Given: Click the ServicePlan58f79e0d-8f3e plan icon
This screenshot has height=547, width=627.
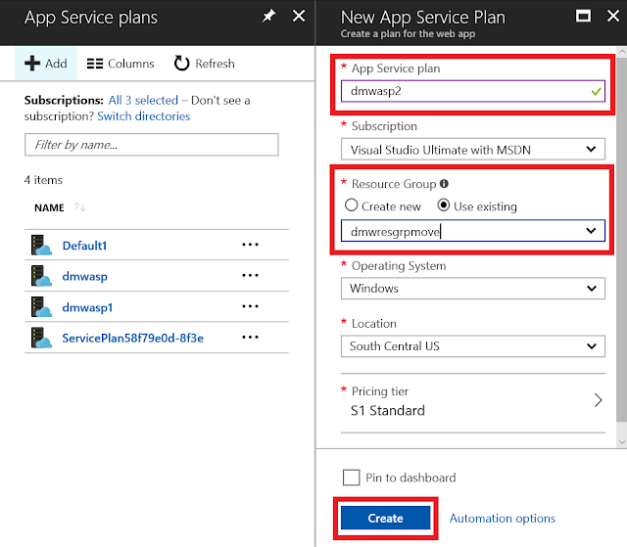Looking at the screenshot, I should pos(40,339).
